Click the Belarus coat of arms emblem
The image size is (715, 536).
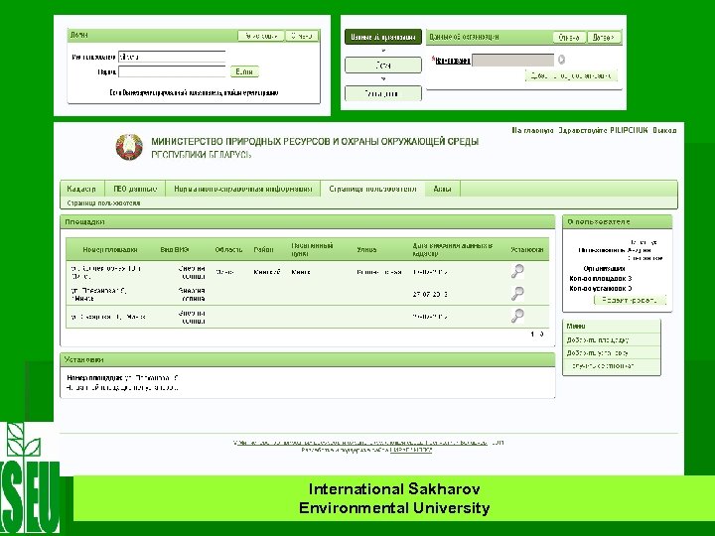pos(129,147)
